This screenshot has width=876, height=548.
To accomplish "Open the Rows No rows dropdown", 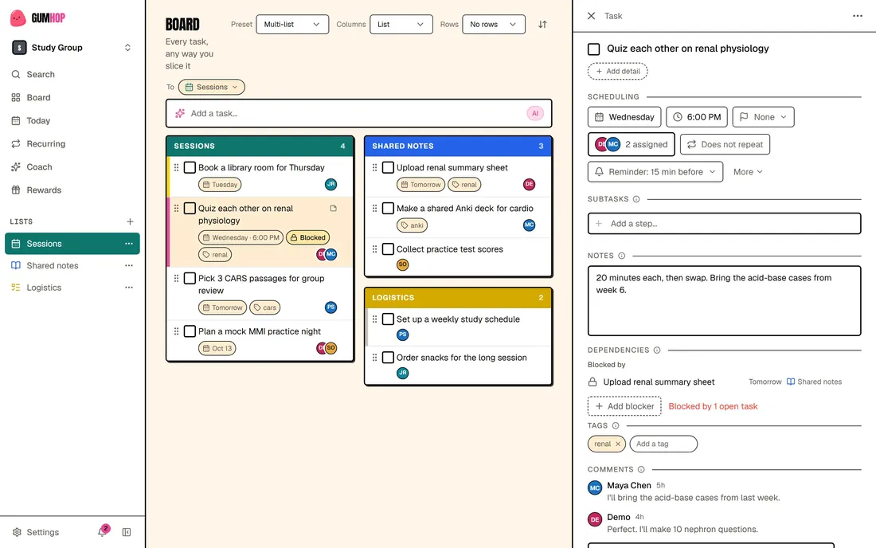I will tap(494, 25).
